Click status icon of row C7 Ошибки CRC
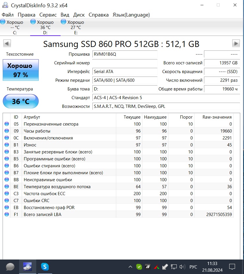 point(7,200)
